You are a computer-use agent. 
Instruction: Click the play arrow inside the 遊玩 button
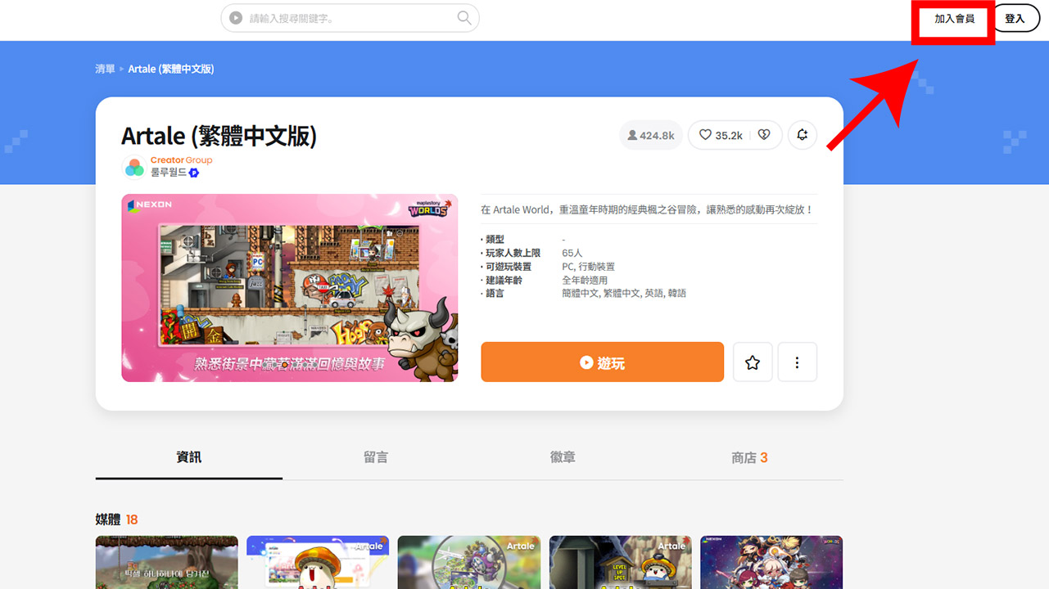586,362
